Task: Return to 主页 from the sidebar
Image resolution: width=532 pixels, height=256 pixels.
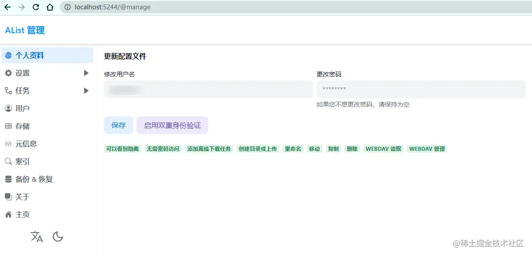Action: [x=47, y=214]
